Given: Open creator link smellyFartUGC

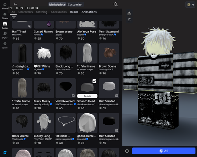Looking at the screenshot, I should [106, 35].
